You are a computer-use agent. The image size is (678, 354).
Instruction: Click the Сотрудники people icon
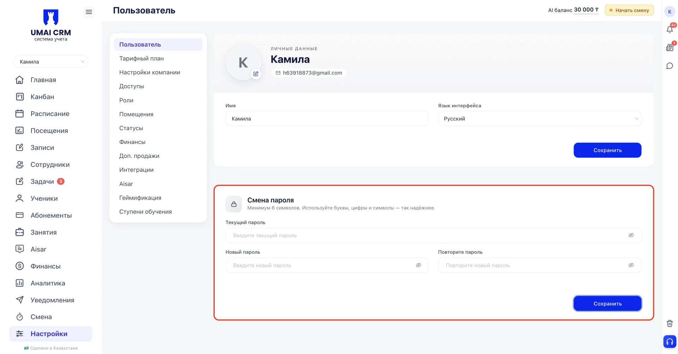(20, 165)
